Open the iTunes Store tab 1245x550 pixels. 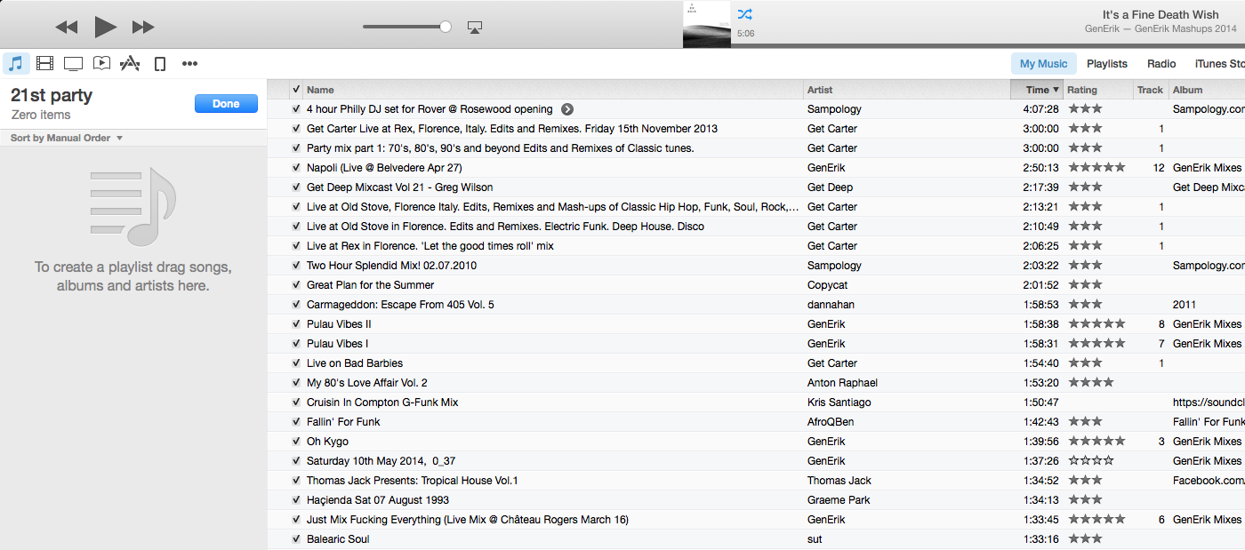click(x=1219, y=64)
